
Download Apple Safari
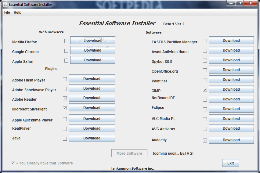click(93, 60)
